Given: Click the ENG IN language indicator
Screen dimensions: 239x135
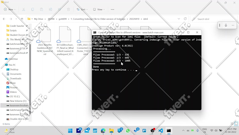Looking at the screenshot, I should (x=205, y=130).
